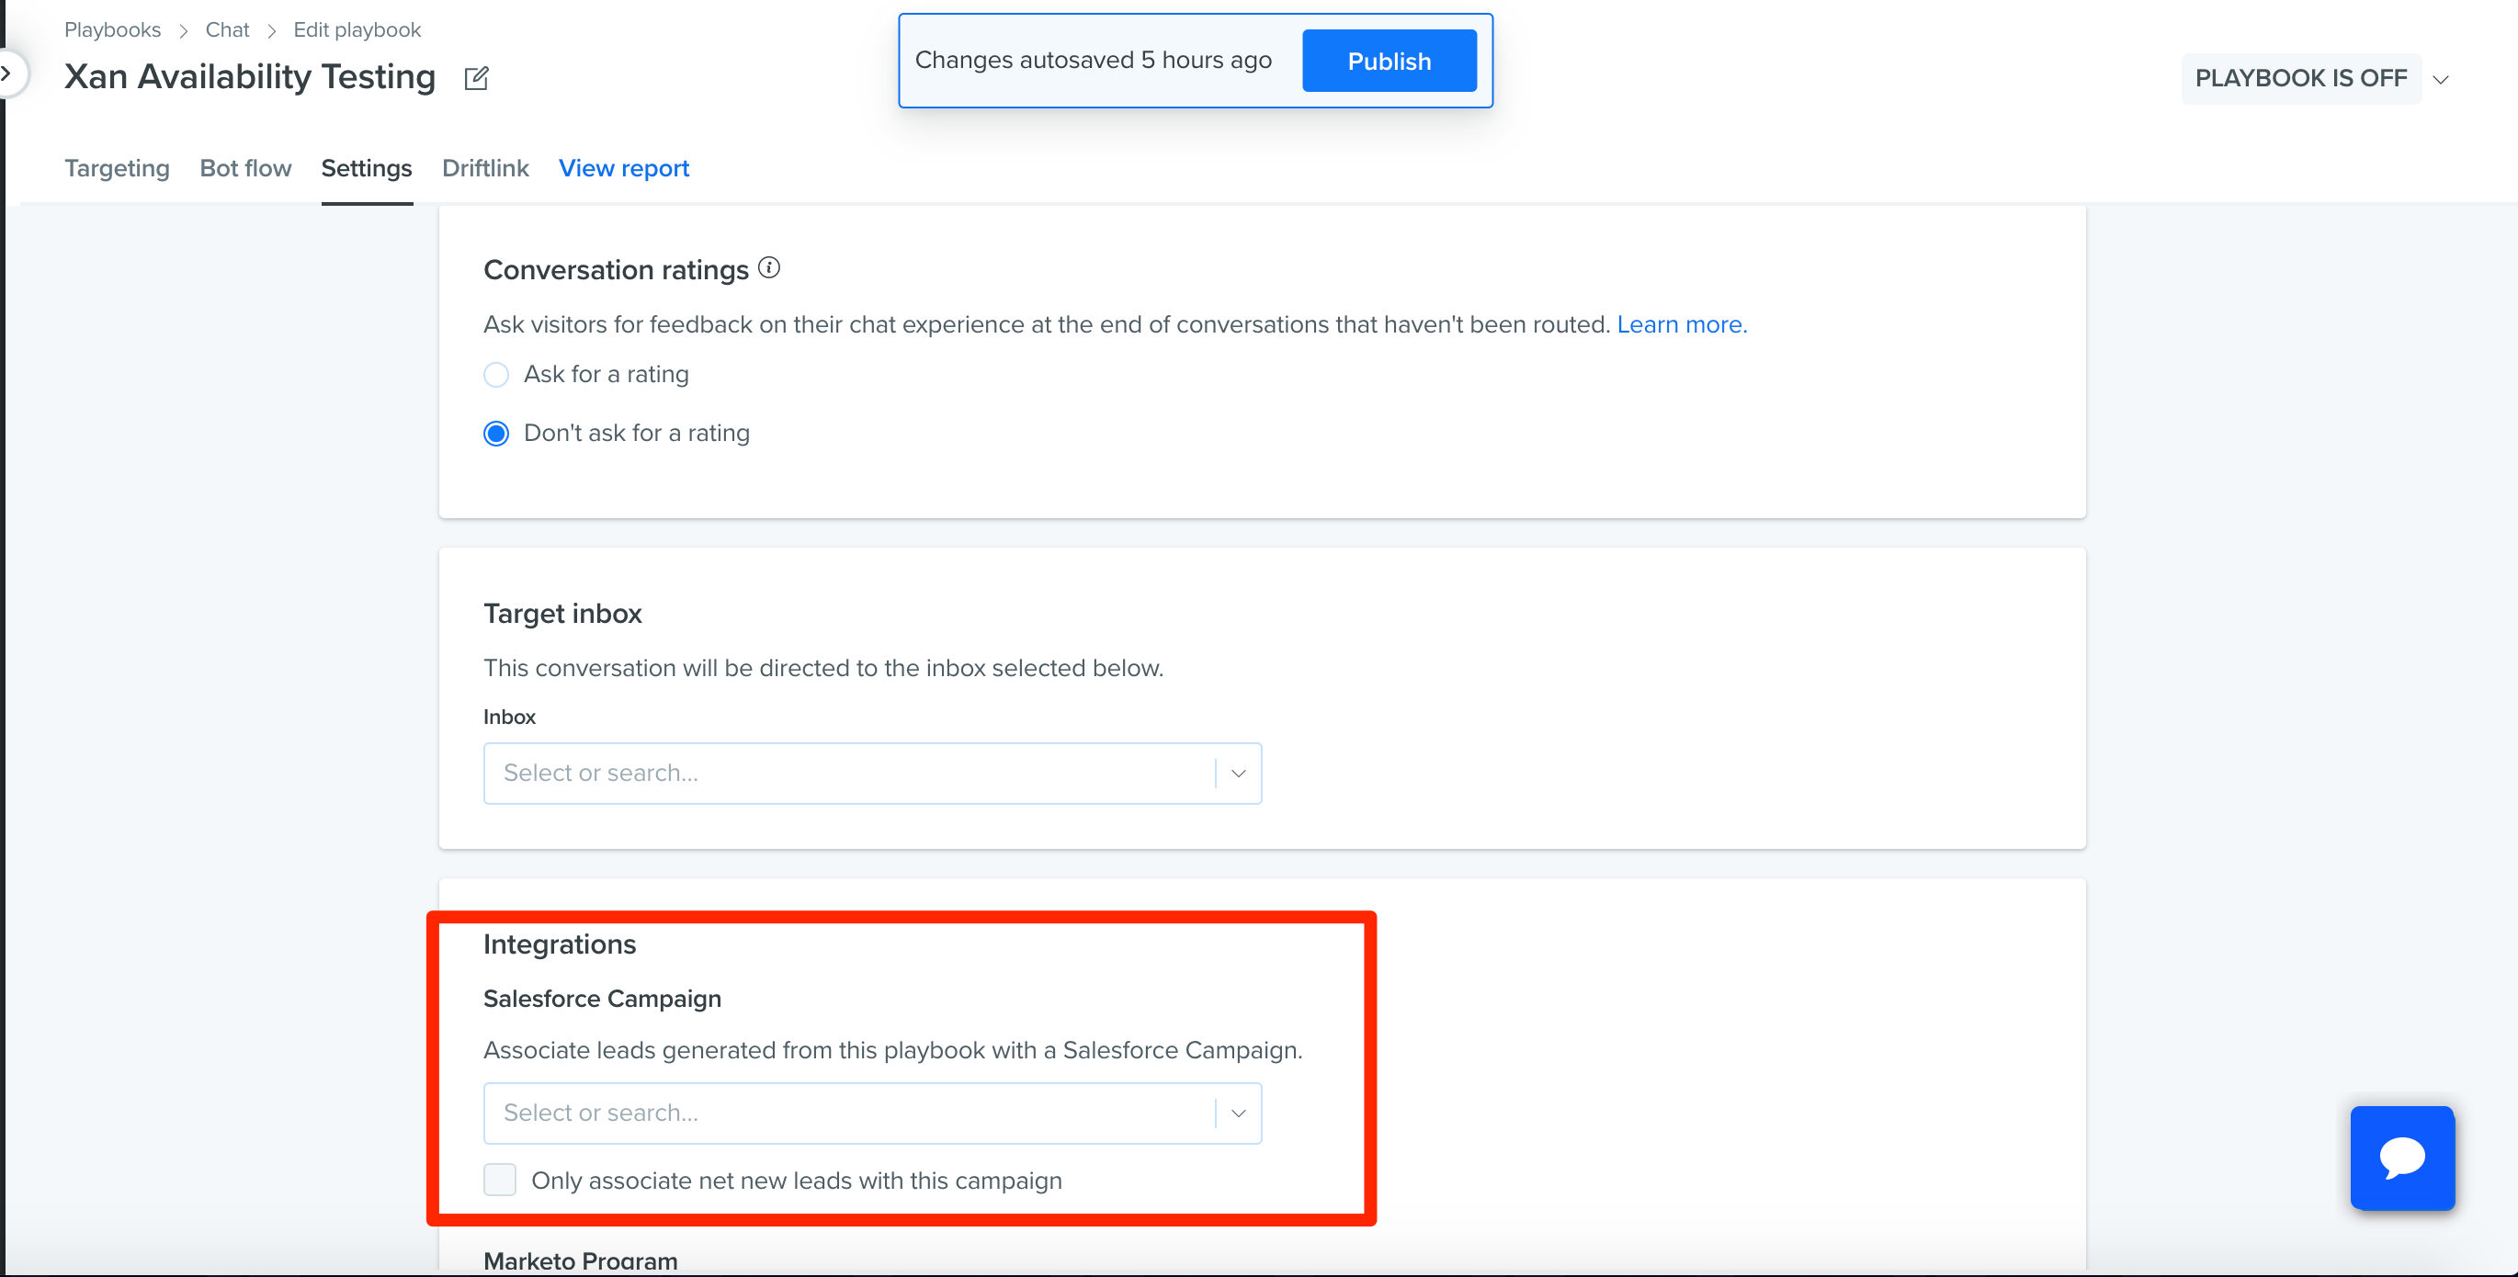
Task: Click the Integrations heading
Action: click(x=559, y=944)
